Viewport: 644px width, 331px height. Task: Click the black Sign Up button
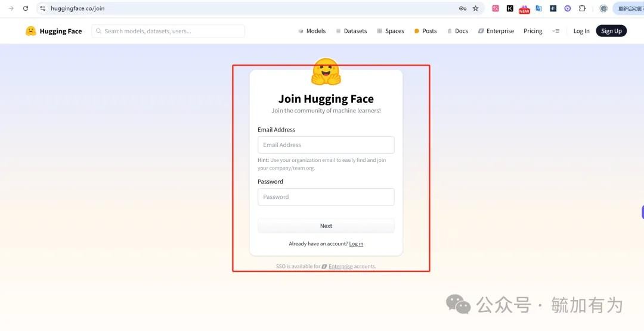611,31
